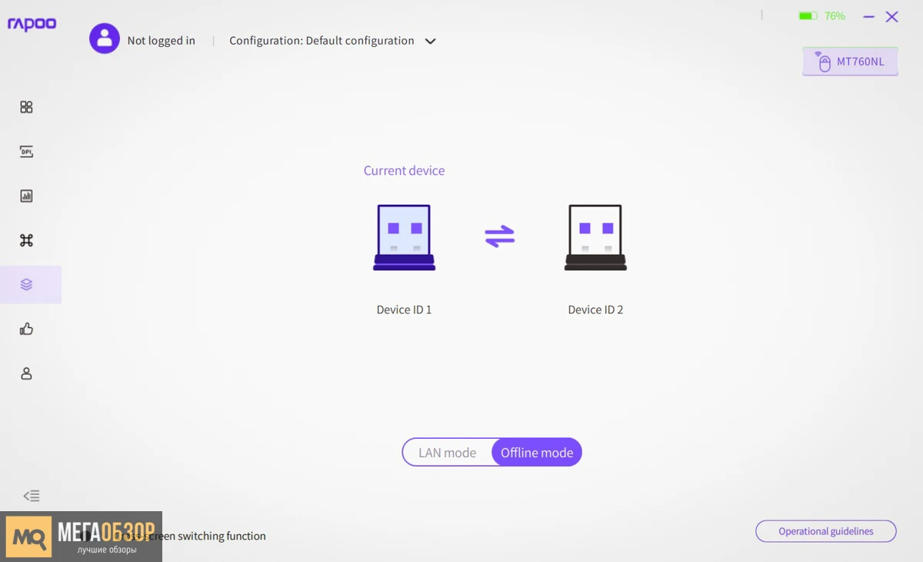Click the battery level indicator
923x562 pixels.
821,16
